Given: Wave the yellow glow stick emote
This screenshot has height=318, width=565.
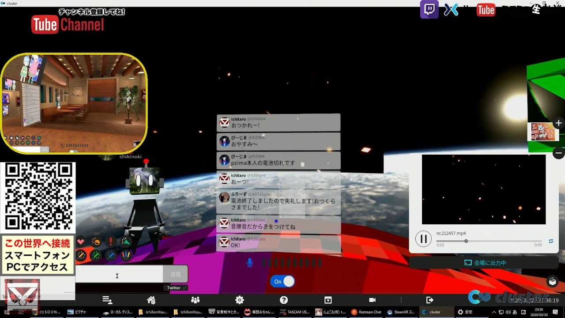Looking at the screenshot, I should (x=81, y=255).
